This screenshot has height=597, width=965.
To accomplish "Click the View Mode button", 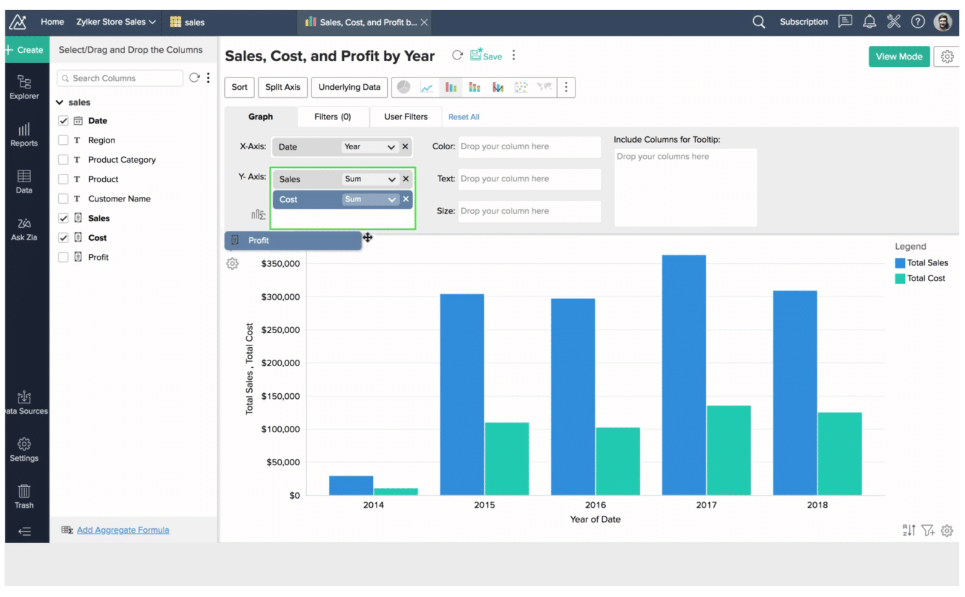I will coord(898,56).
